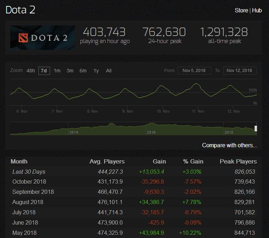Viewport: 269px width, 238px height.
Task: Select the May 2018 row label
Action: (x=24, y=233)
